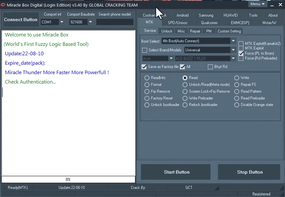The width and height of the screenshot is (285, 197).
Task: Open the Repair sub-tab
Action: point(195,31)
